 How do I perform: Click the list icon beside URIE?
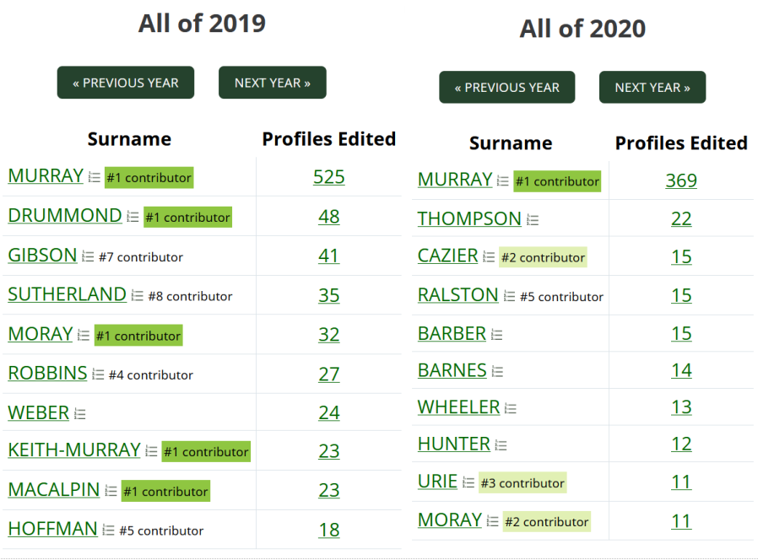[468, 482]
